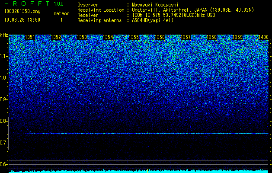
Task: Click location text Ogata-vill. Akita-Pref. JAPAN
Action: coord(170,10)
